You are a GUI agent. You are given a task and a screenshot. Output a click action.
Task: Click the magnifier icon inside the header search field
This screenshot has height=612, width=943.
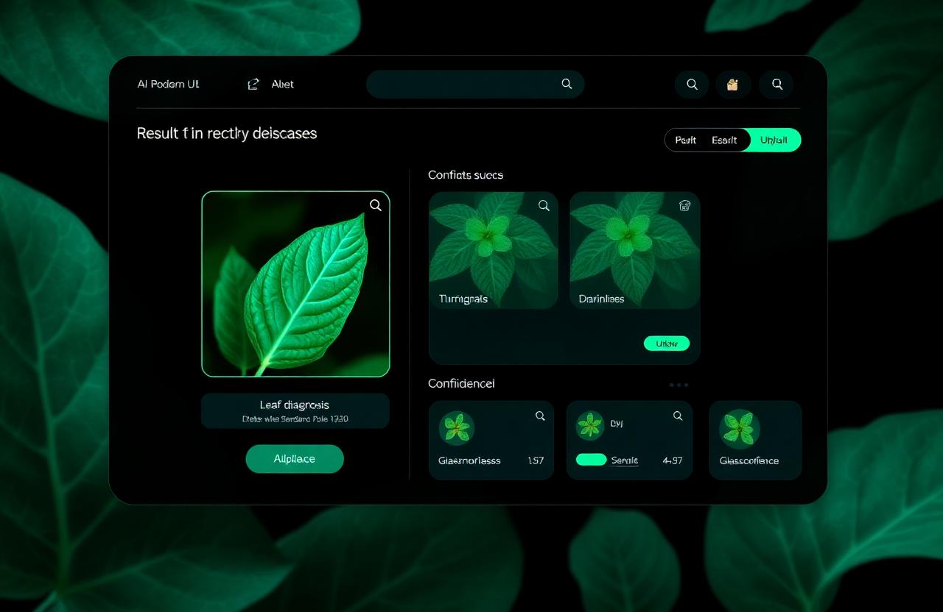pyautogui.click(x=567, y=84)
